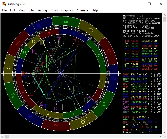Click the Aquarius sign glyph in the zodiac ring
Viewport: 167px width, 139px height.
pyautogui.click(x=13, y=95)
